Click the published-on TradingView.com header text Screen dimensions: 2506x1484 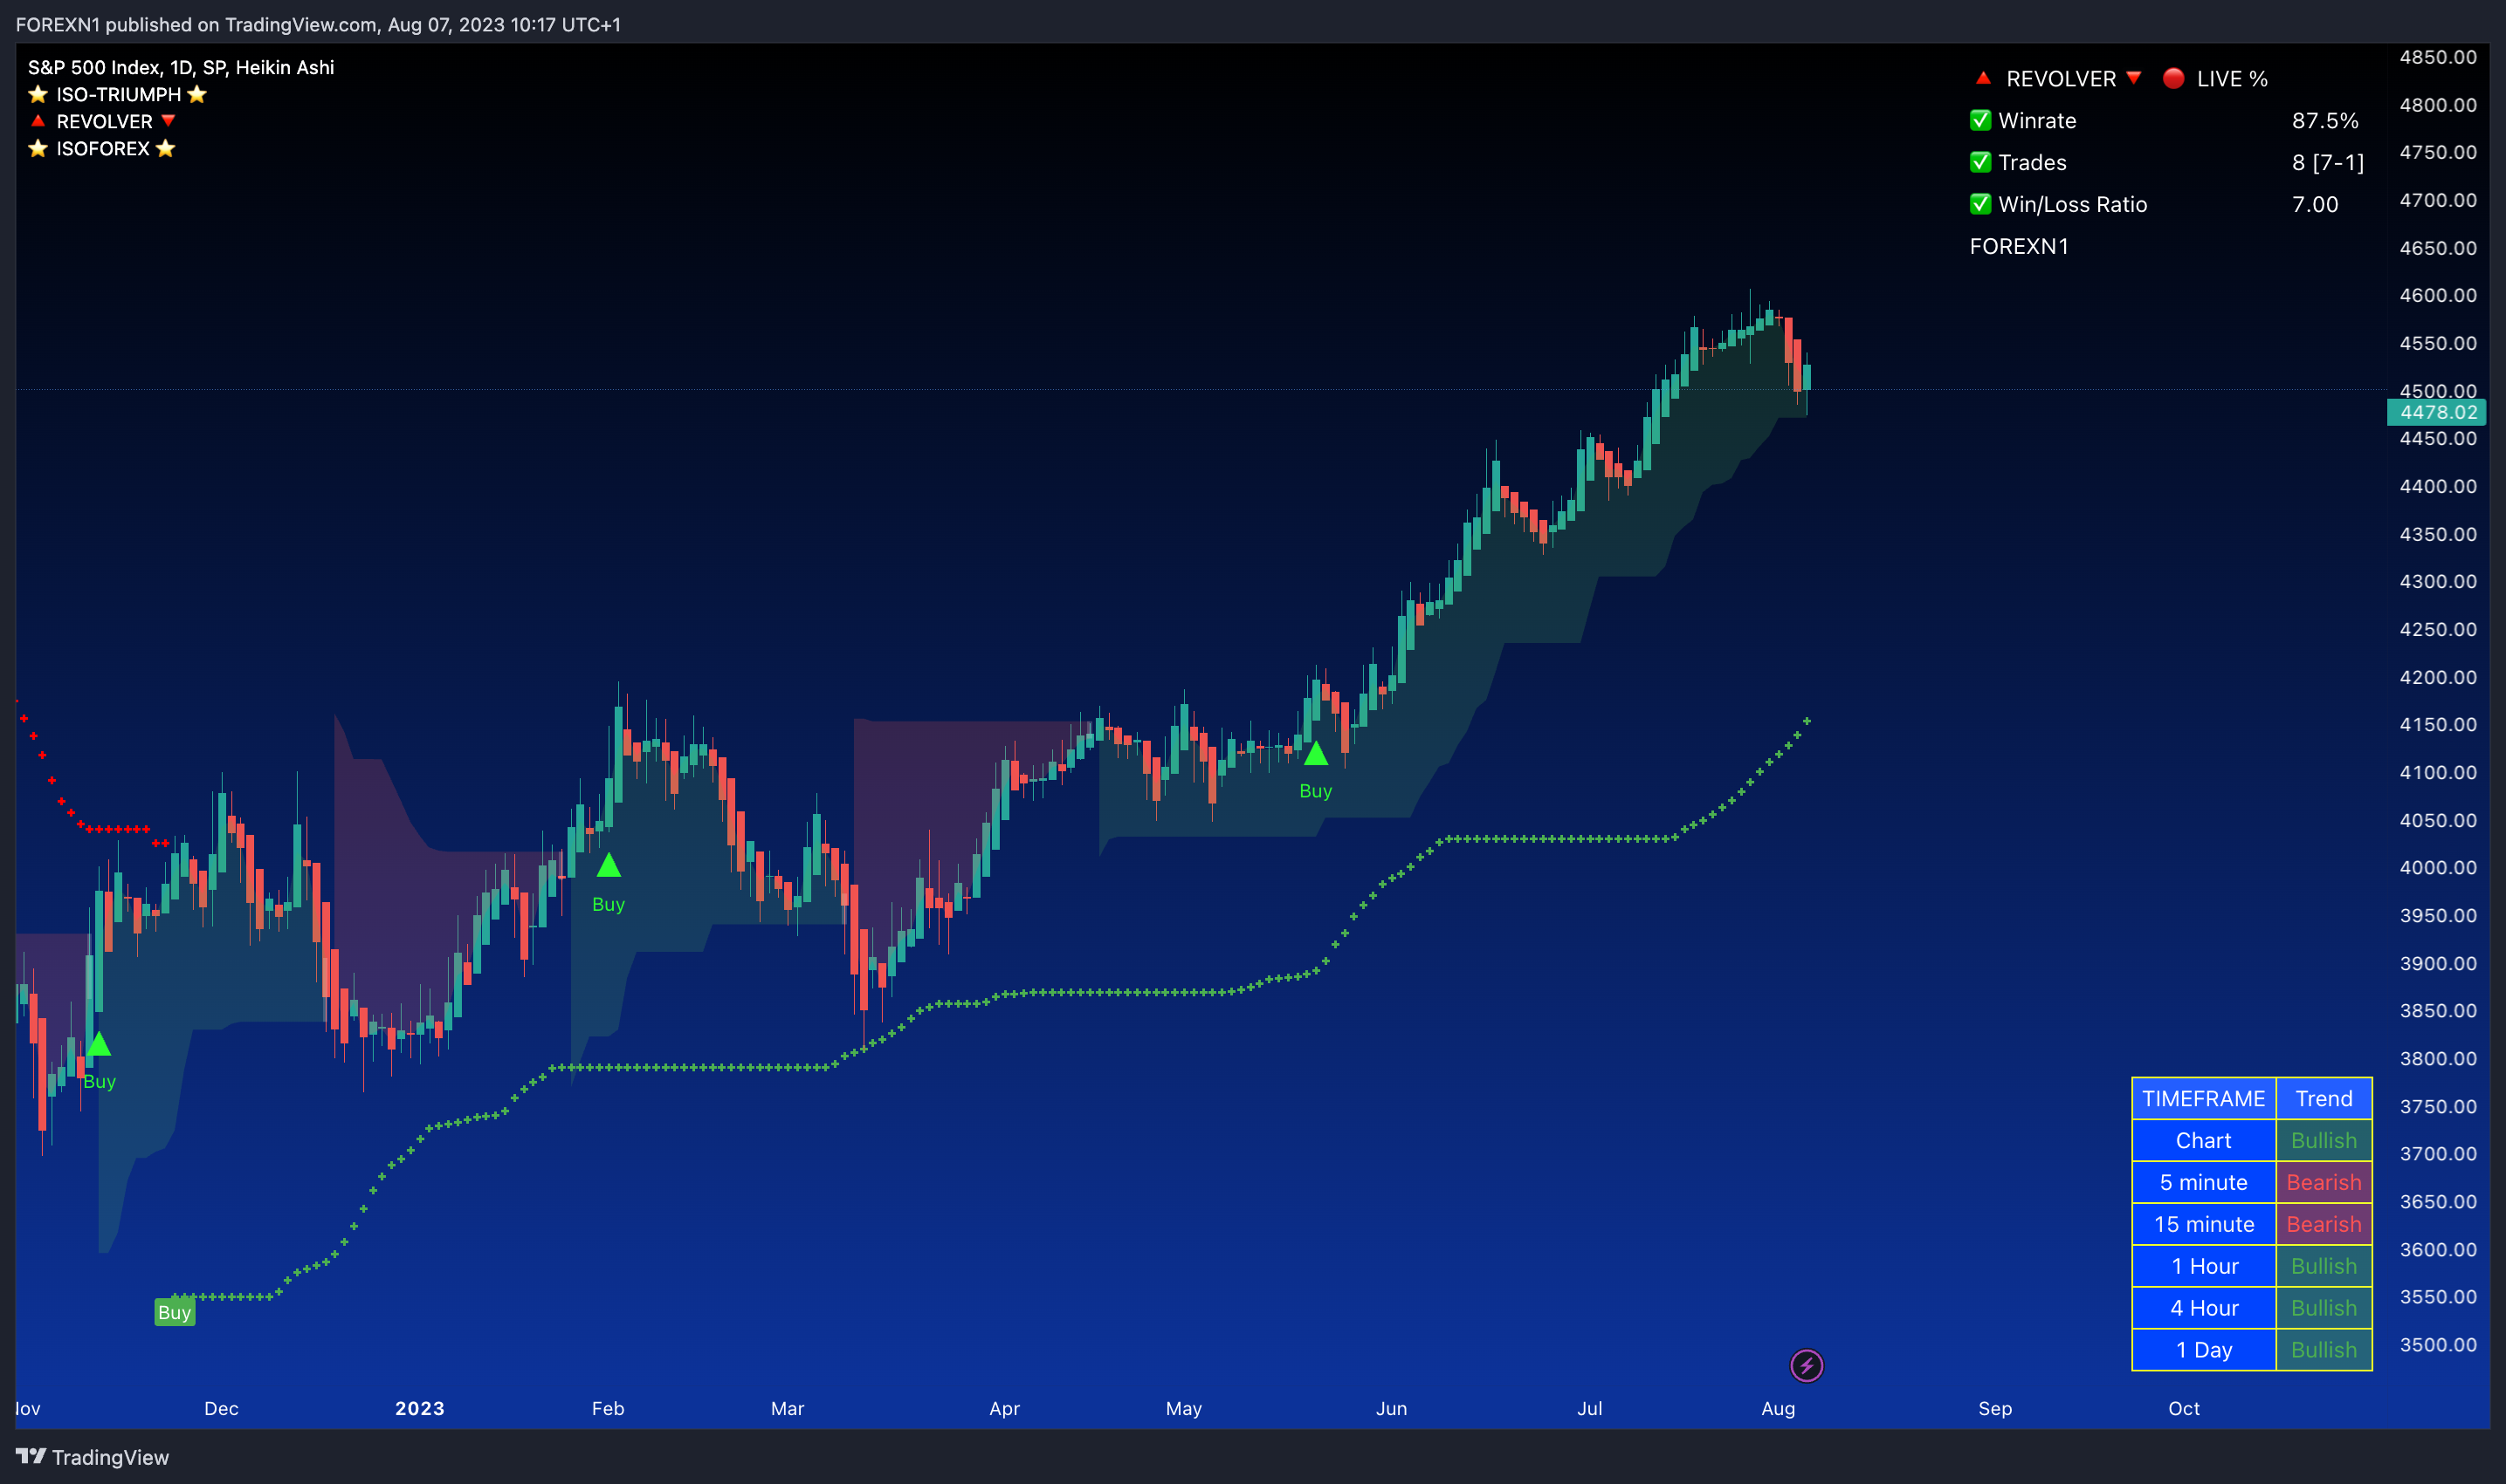click(x=318, y=24)
